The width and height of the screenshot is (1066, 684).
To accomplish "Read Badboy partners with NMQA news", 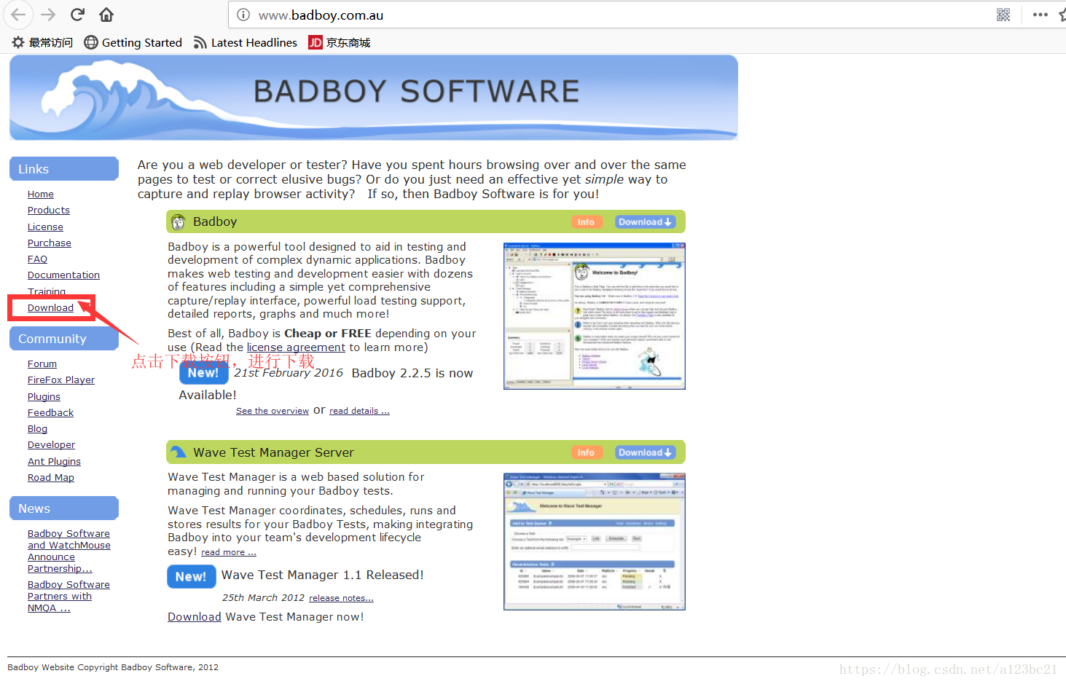I will [x=68, y=597].
